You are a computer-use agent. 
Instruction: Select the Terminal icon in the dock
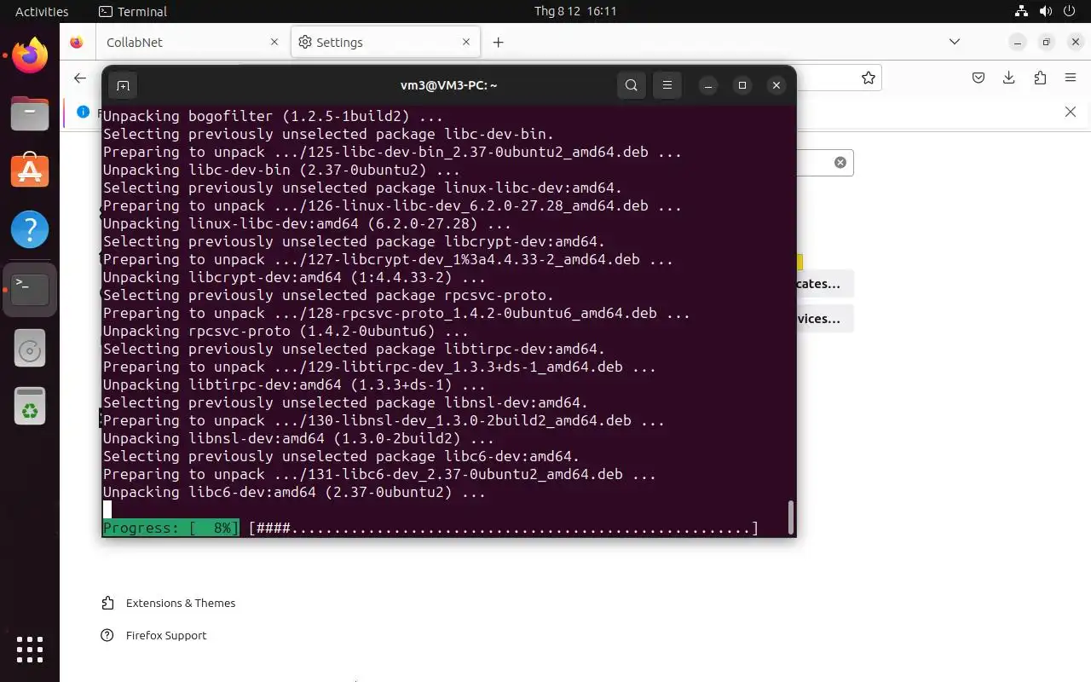[30, 290]
